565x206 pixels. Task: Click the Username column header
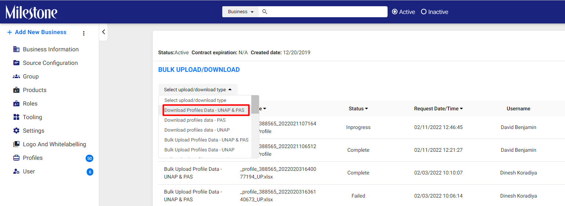(x=518, y=108)
